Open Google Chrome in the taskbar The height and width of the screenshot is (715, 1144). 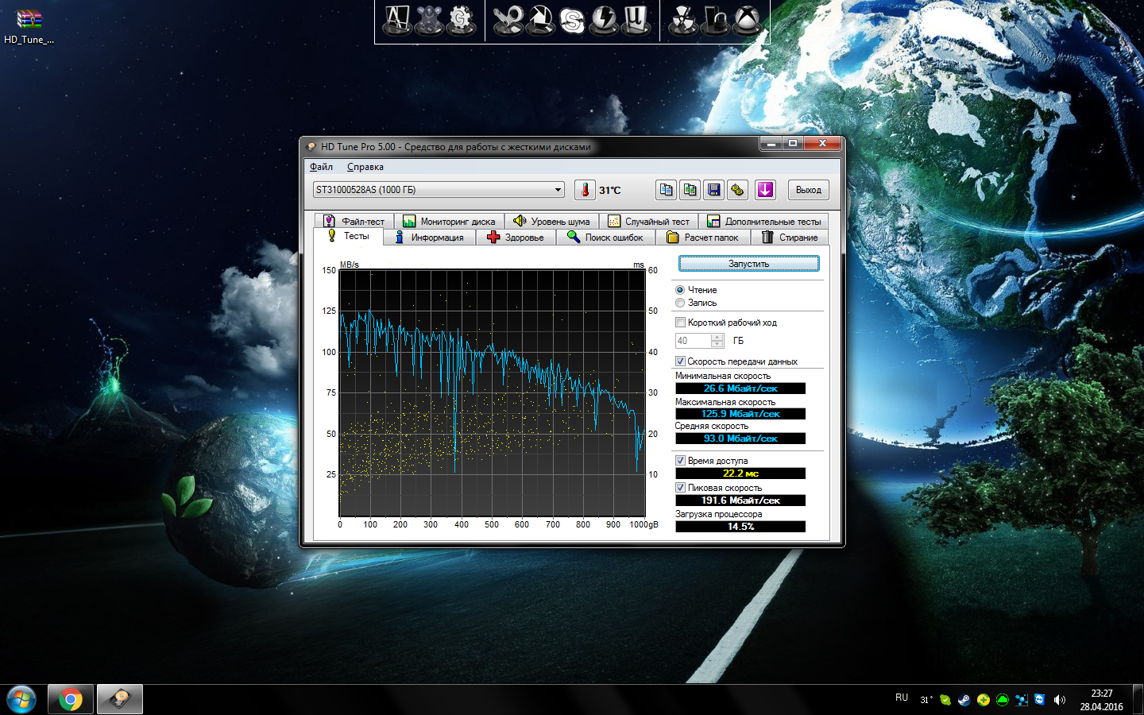click(x=70, y=699)
